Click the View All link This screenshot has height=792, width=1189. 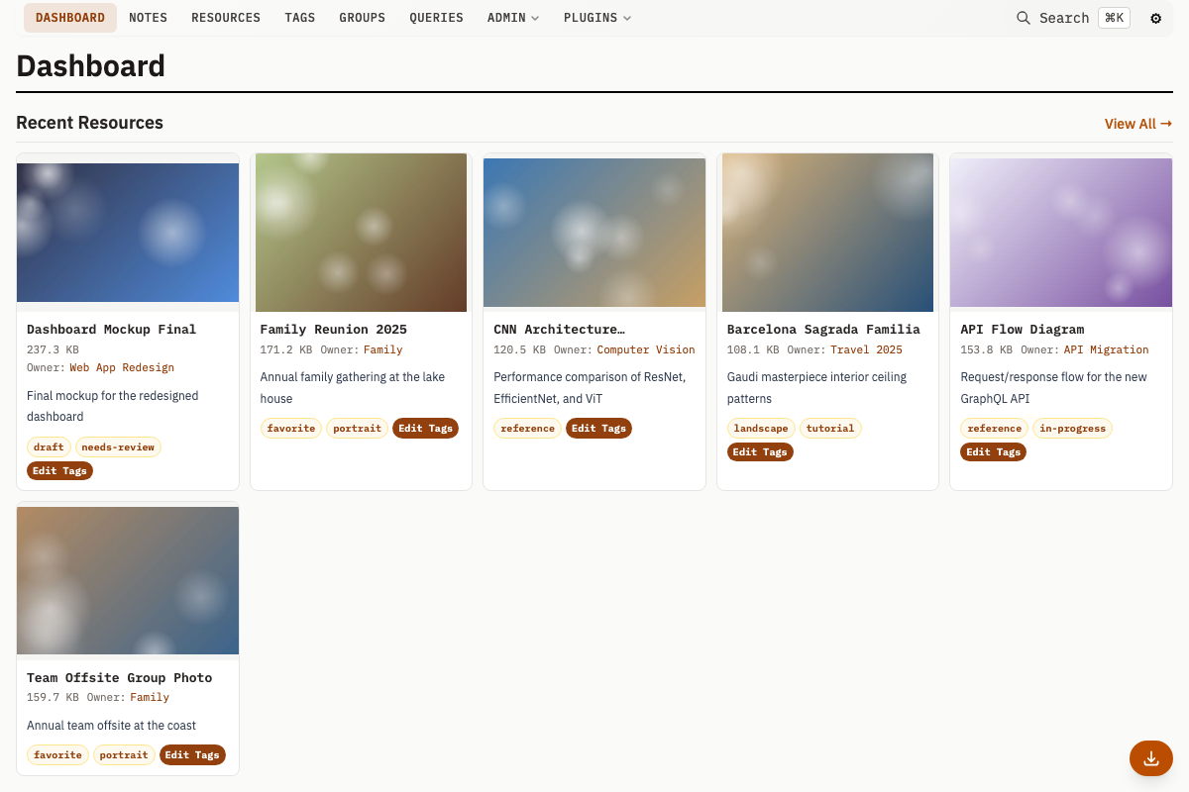pos(1137,124)
